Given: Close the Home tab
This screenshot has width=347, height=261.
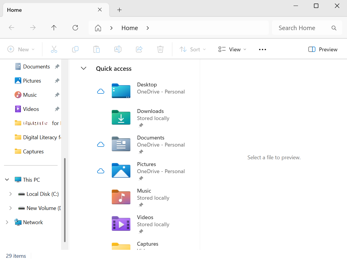Looking at the screenshot, I should (x=100, y=10).
